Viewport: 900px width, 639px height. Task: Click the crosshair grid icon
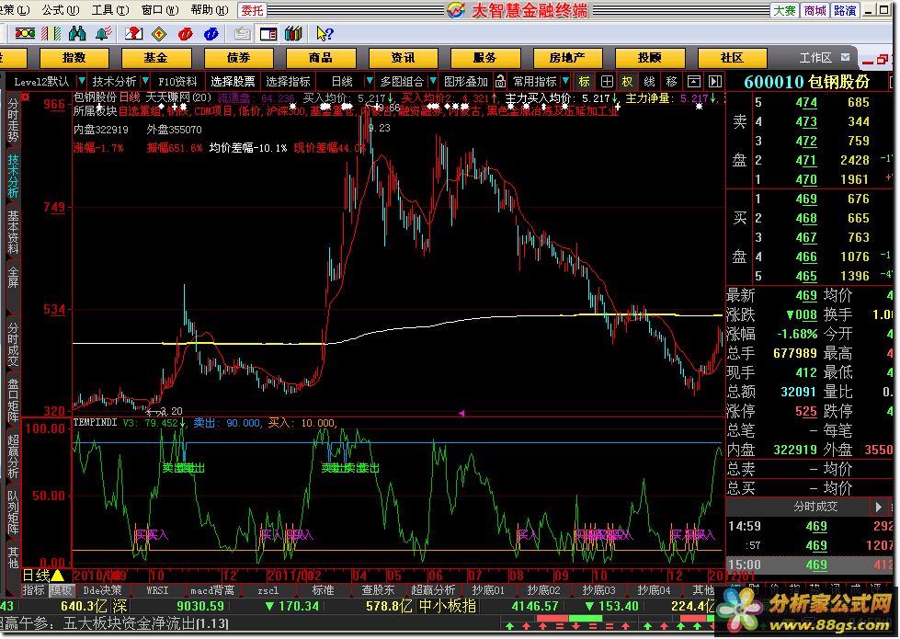pos(606,82)
